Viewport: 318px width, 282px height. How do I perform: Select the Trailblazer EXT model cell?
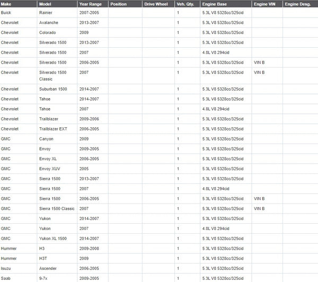coord(54,129)
